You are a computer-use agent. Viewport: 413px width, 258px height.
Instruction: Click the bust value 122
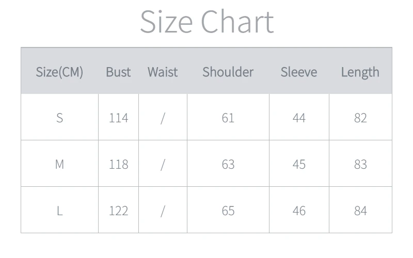[118, 211]
